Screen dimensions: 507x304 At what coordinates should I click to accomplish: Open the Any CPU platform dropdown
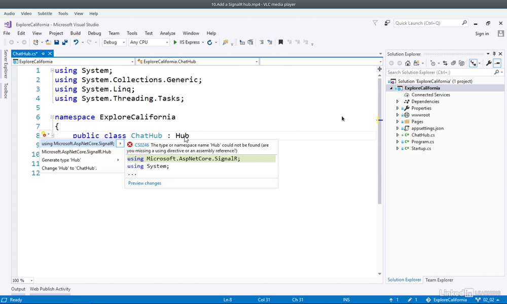(149, 43)
